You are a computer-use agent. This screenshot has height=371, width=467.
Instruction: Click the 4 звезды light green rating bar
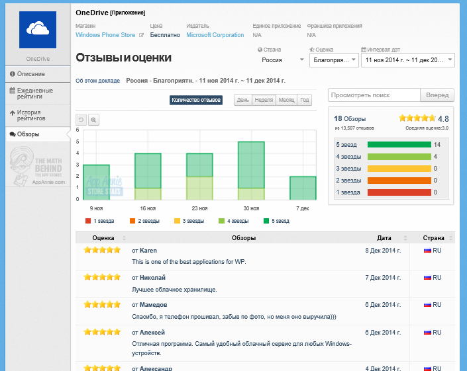399,157
